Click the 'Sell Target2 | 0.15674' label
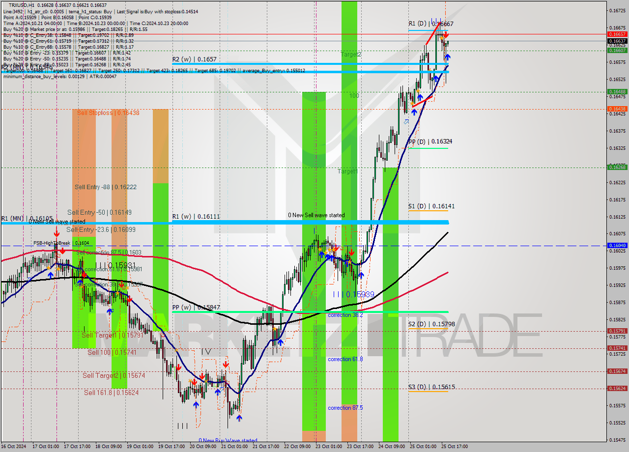 coord(114,375)
